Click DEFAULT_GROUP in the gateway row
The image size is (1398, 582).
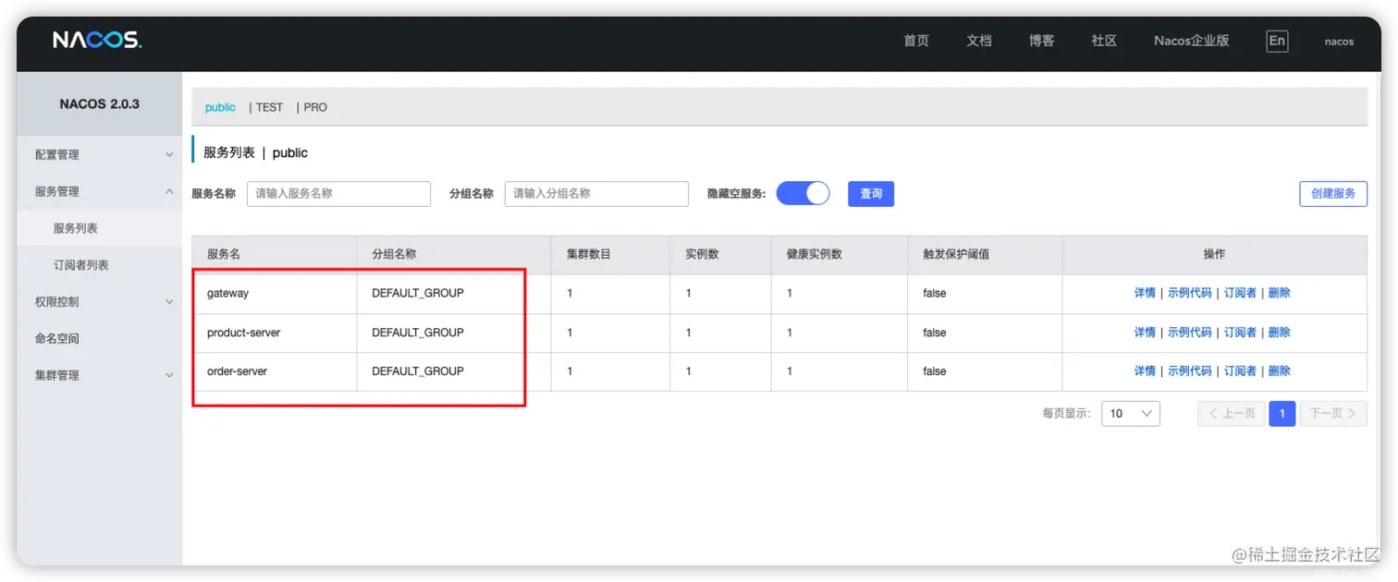[418, 293]
